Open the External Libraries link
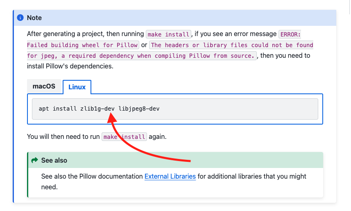Image resolution: width=351 pixels, height=211 pixels. [x=170, y=176]
